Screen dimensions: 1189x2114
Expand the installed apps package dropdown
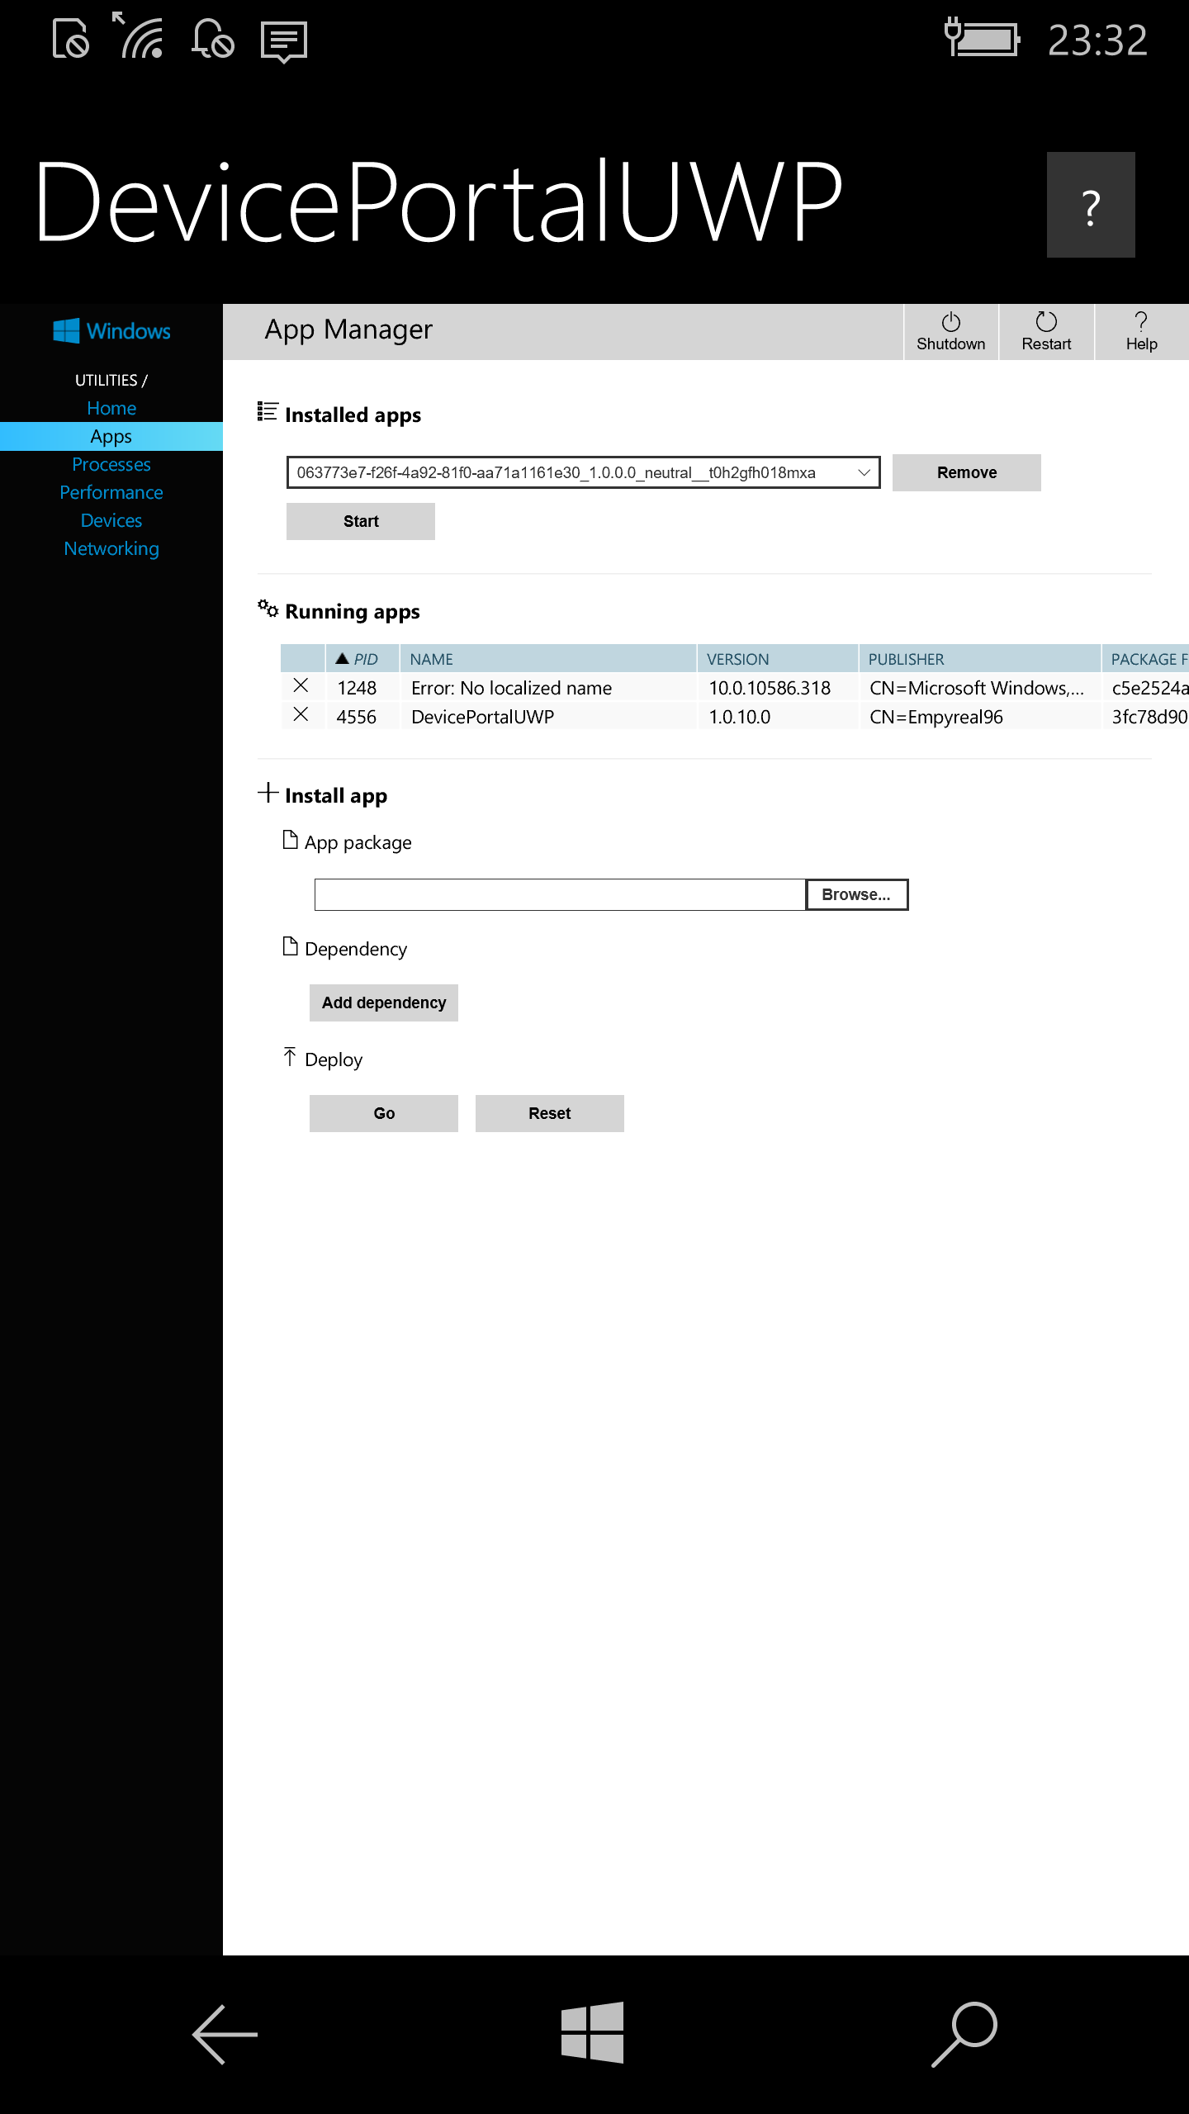pyautogui.click(x=583, y=472)
